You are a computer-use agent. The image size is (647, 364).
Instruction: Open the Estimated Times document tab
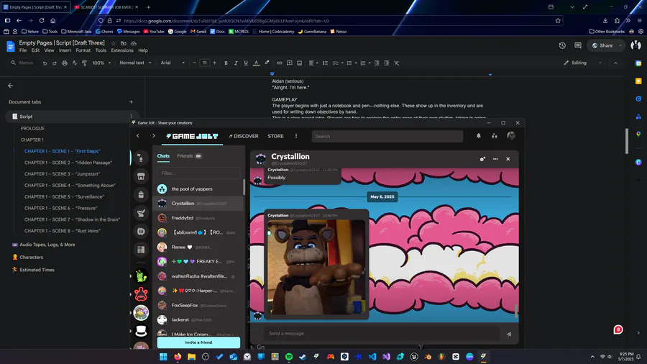pyautogui.click(x=37, y=270)
